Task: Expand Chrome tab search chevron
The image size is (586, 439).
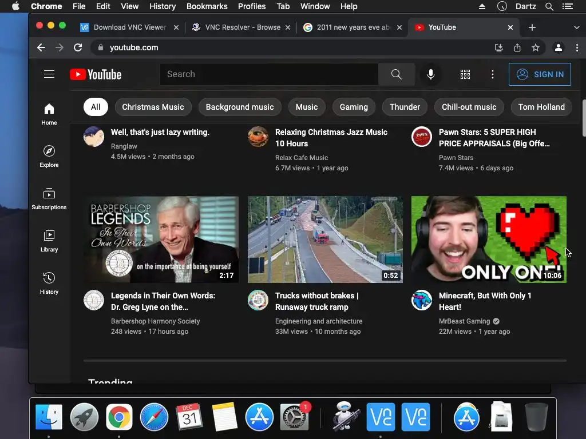Action: [576, 27]
